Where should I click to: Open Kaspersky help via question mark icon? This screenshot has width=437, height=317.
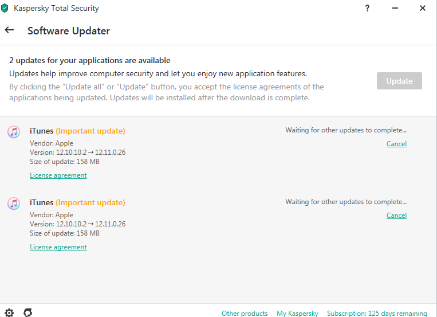click(x=367, y=8)
